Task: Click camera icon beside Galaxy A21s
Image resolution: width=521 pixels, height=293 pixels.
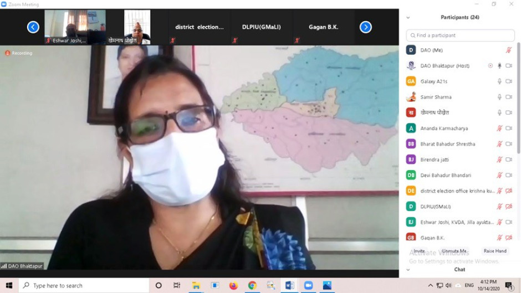Action: (x=509, y=81)
